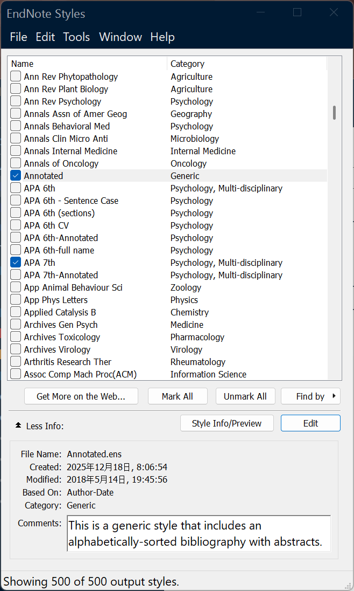
Task: Click the Geography category cell
Action: (191, 114)
